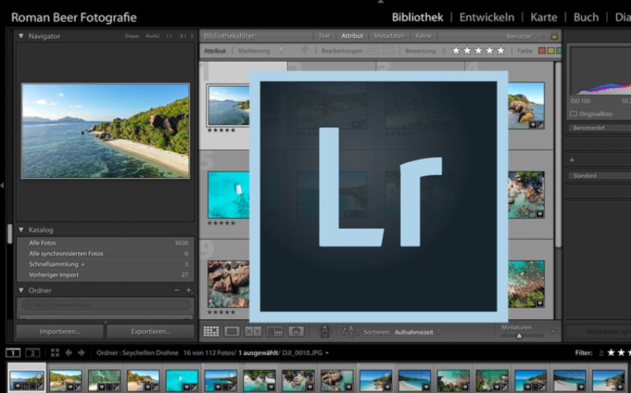Click second Bearbeitungen edit-status icon

(x=388, y=51)
